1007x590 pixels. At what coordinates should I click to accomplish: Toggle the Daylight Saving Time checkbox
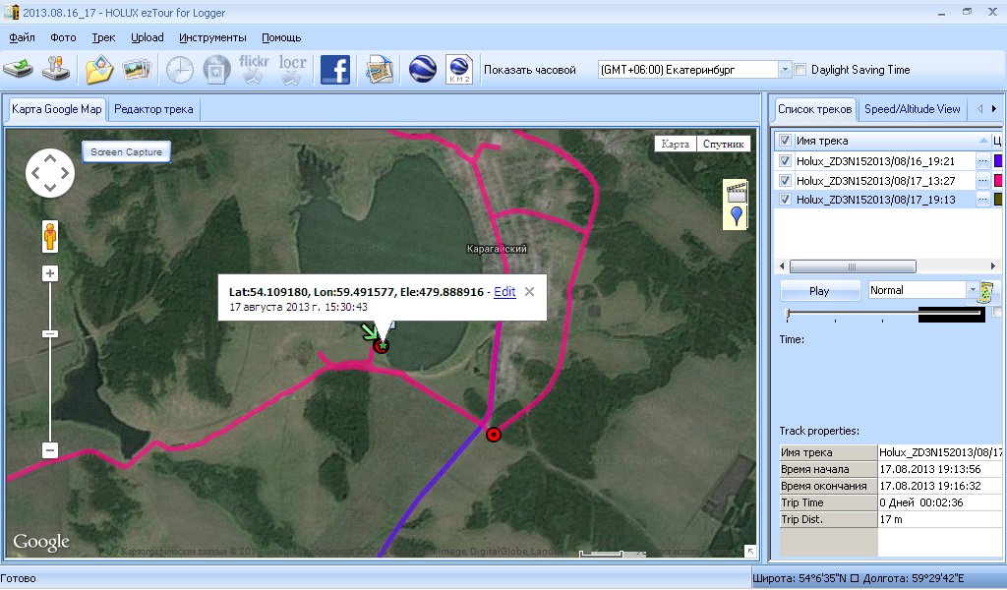click(x=800, y=70)
